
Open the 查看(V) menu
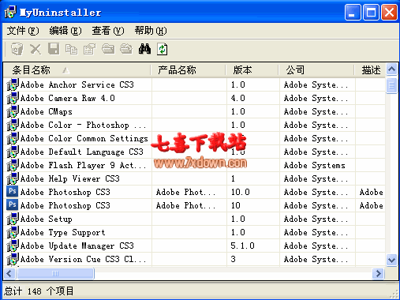[x=108, y=31]
